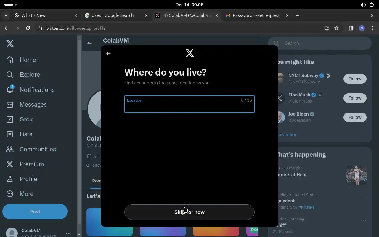
Task: Open the system volume control
Action: 363,5
